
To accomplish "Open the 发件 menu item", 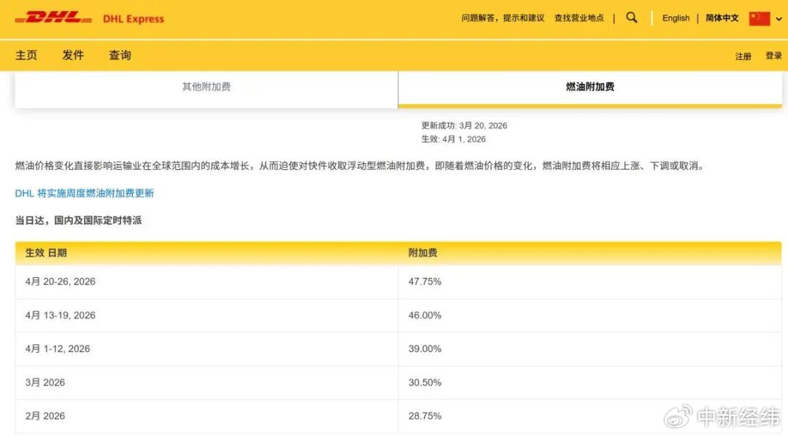I will click(73, 55).
